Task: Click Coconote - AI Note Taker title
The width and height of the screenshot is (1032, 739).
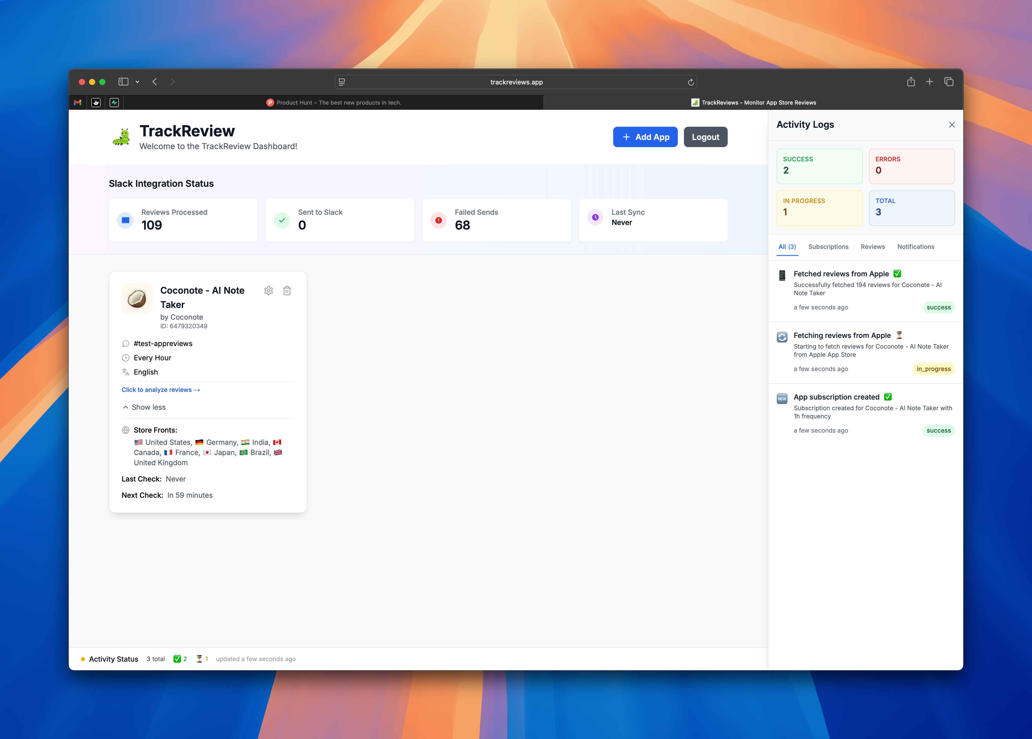Action: [202, 297]
